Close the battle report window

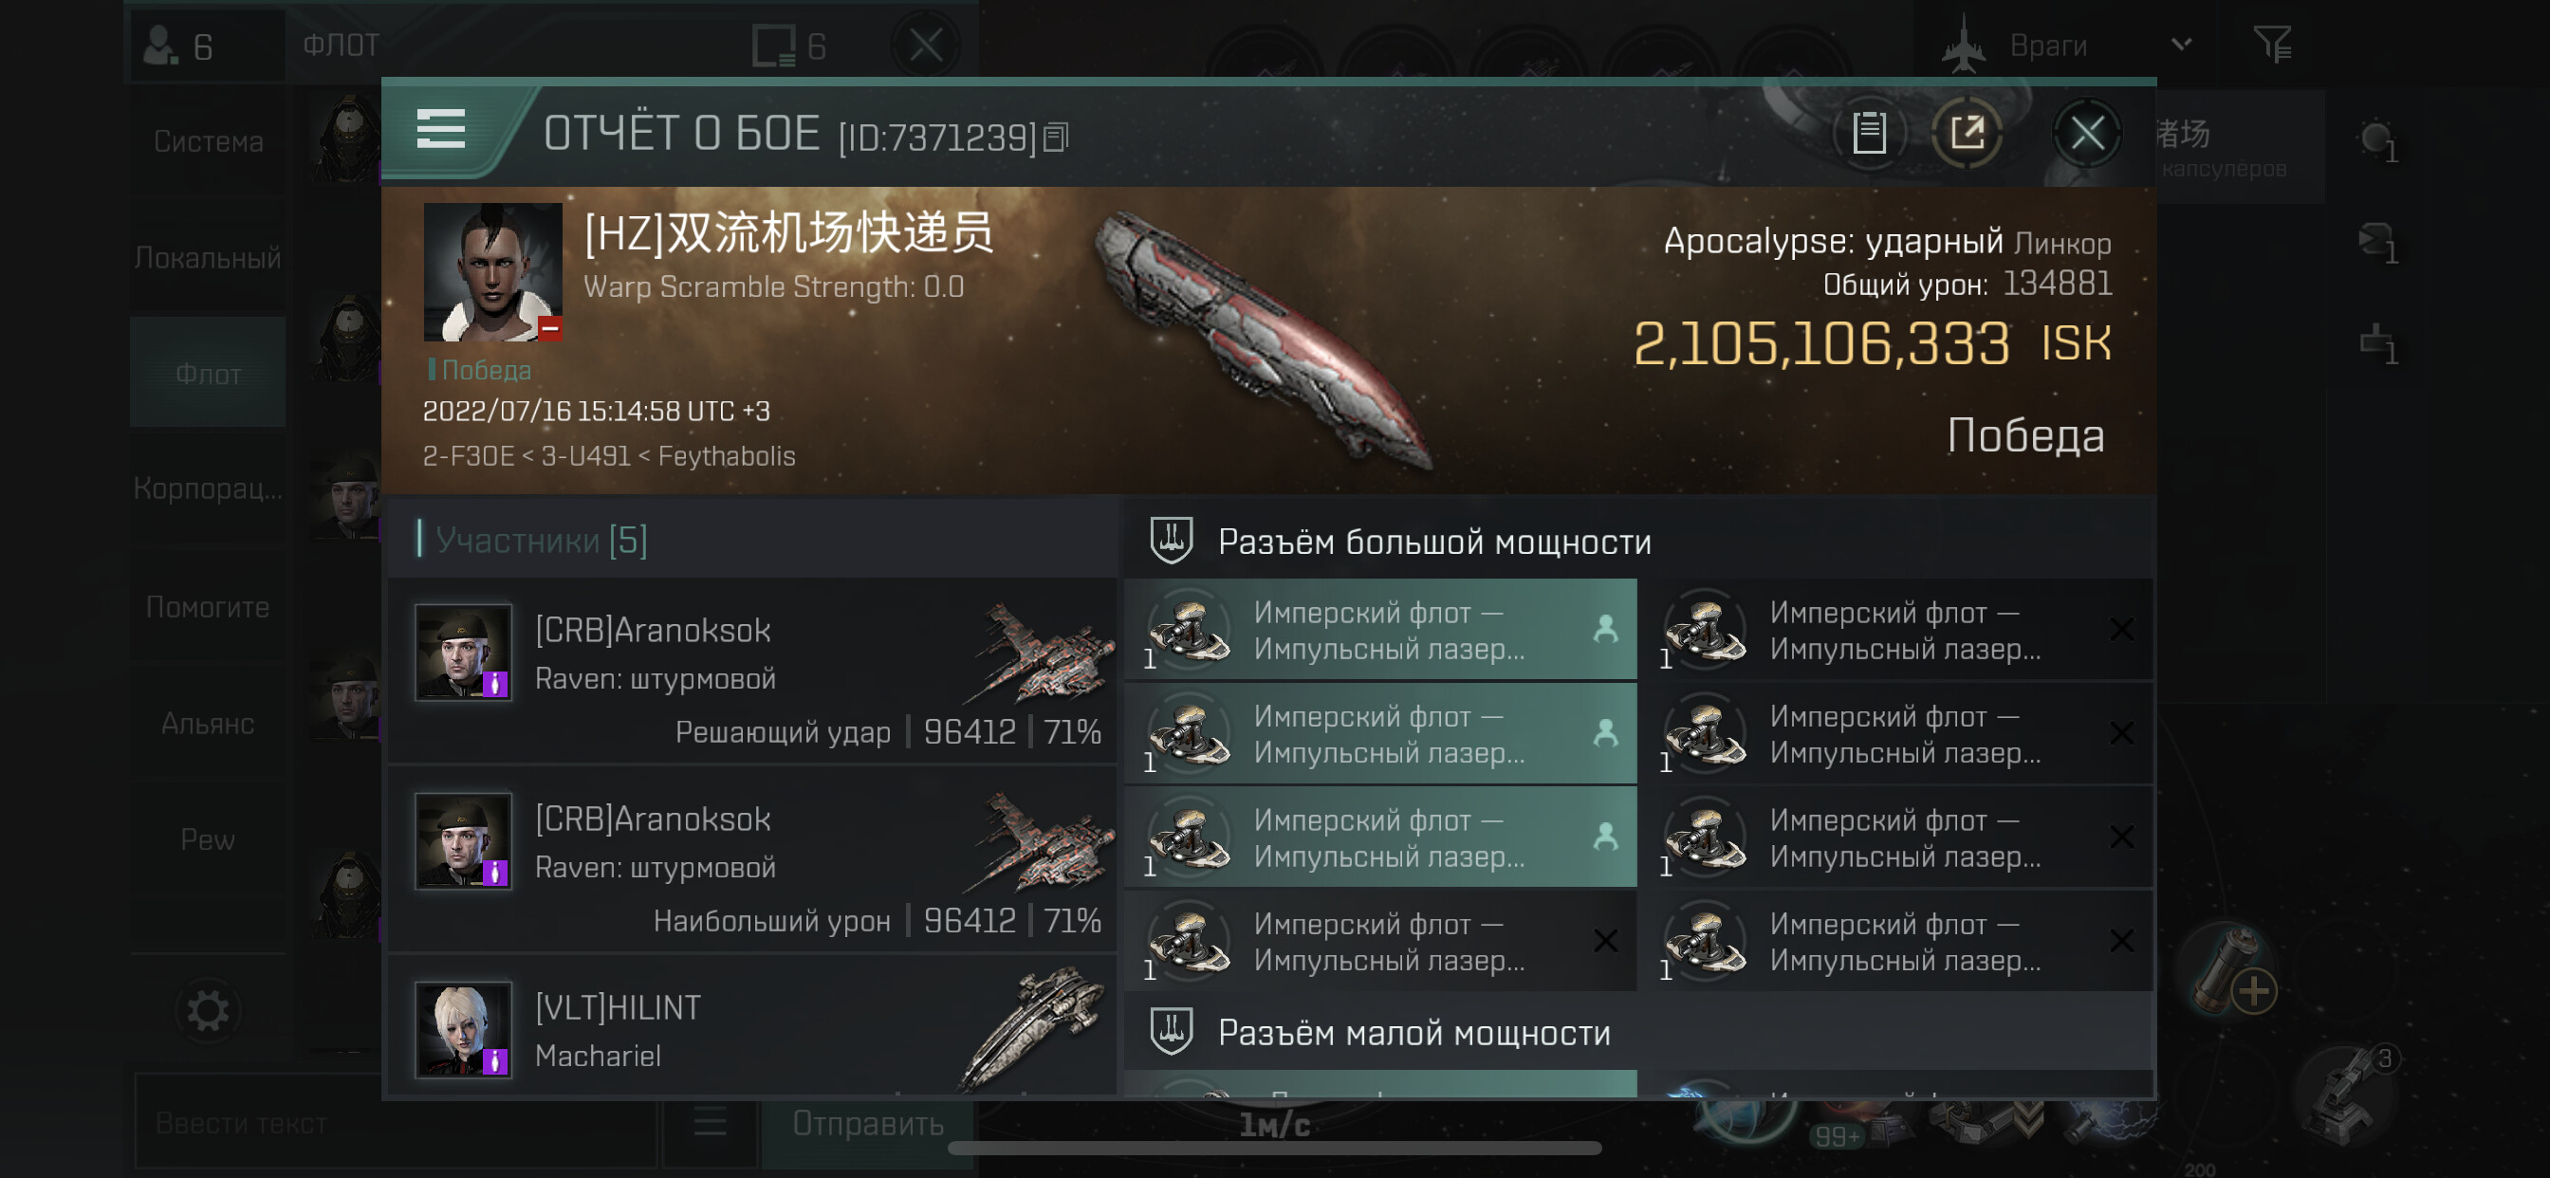coord(2087,133)
